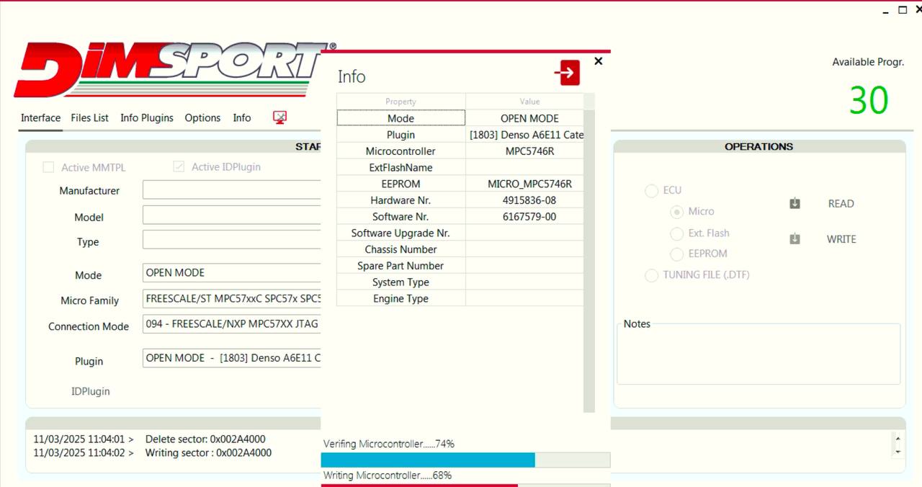Image resolution: width=922 pixels, height=487 pixels.
Task: Click the WRITE download arrow icon
Action: [x=795, y=239]
